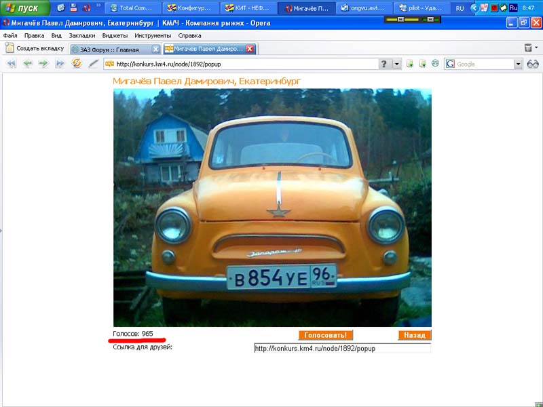
Task: Click the tray clock showing 8:47
Action: 528,8
